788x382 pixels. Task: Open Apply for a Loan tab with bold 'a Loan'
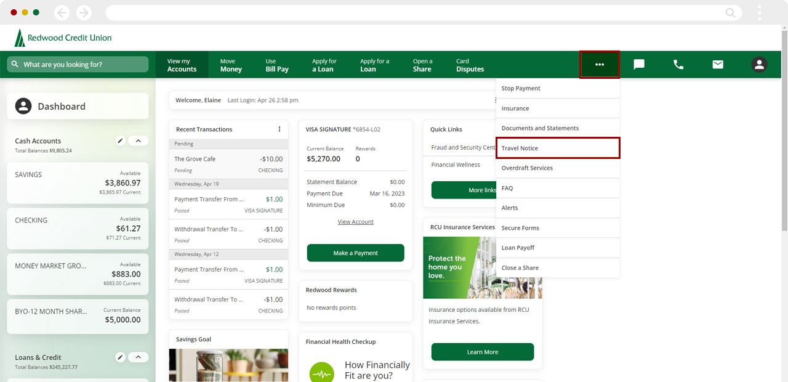pyautogui.click(x=324, y=65)
